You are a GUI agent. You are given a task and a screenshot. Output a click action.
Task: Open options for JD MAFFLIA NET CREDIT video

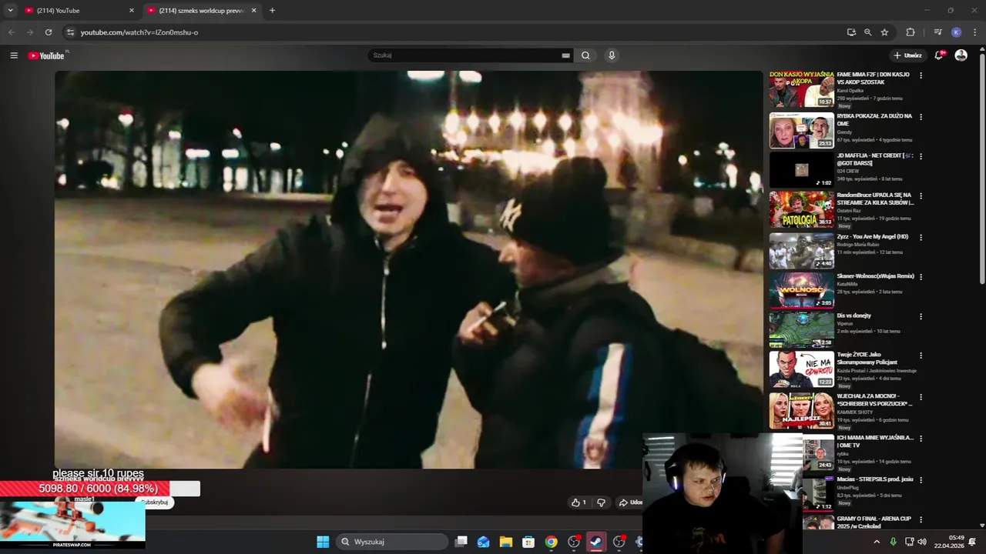921,156
